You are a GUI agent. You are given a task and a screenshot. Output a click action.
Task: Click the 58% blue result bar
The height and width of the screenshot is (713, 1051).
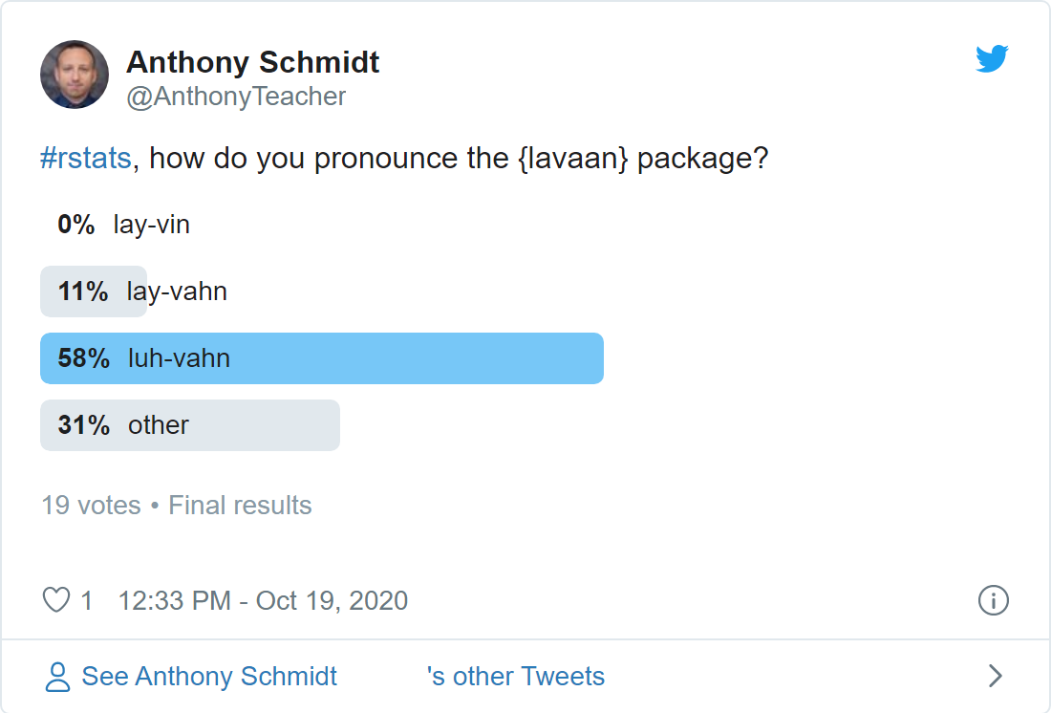(x=322, y=358)
